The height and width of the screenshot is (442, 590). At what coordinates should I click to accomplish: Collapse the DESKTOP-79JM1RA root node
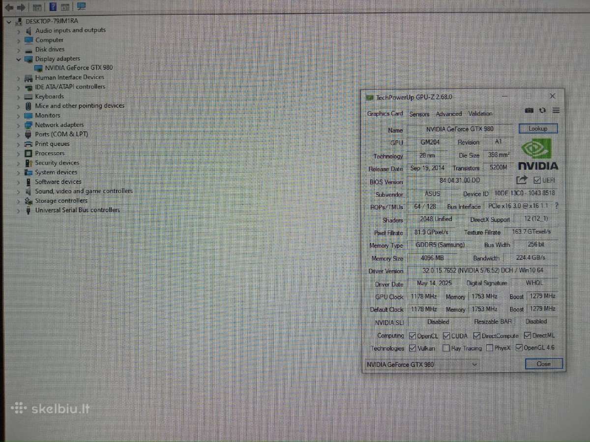point(9,21)
